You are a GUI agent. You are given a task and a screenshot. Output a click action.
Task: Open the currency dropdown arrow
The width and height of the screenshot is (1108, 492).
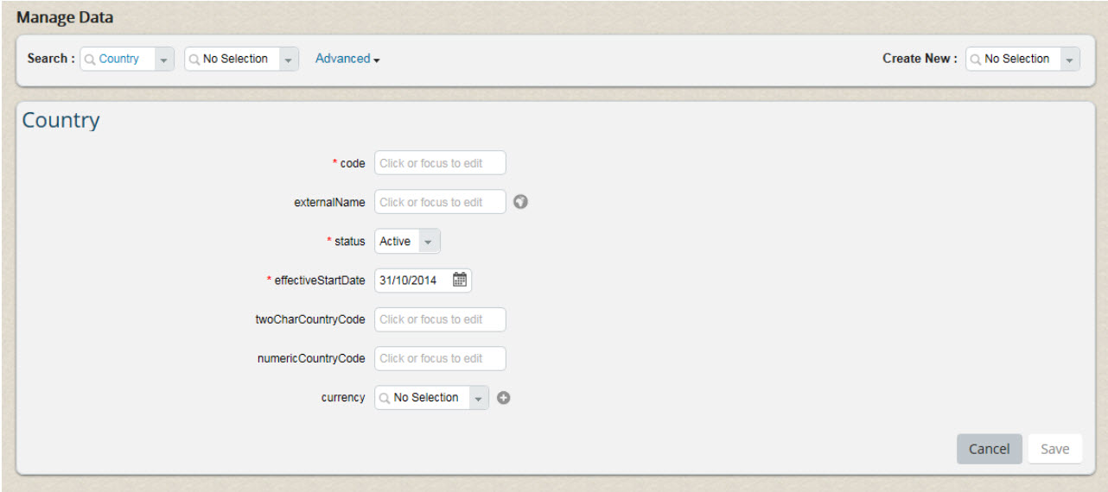479,398
